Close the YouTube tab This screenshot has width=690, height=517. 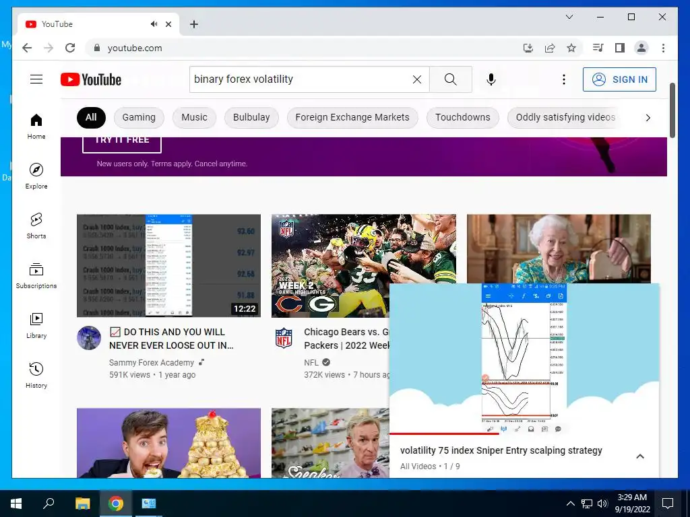(168, 24)
